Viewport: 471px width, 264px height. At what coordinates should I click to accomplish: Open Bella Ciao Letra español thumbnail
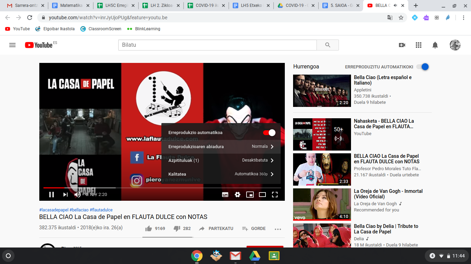(x=322, y=91)
